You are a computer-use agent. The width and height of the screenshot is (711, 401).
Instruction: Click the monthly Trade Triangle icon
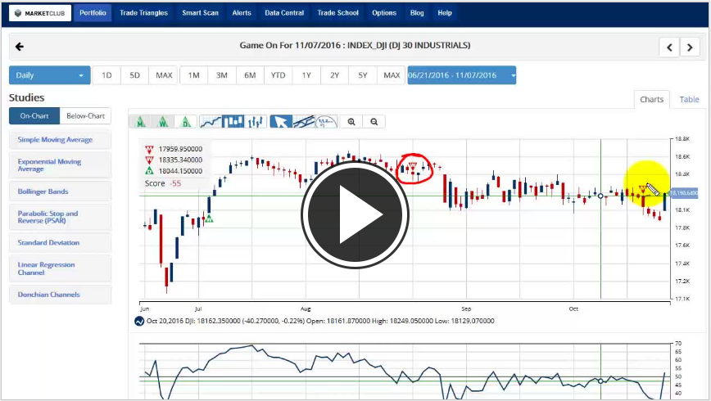pyautogui.click(x=141, y=122)
